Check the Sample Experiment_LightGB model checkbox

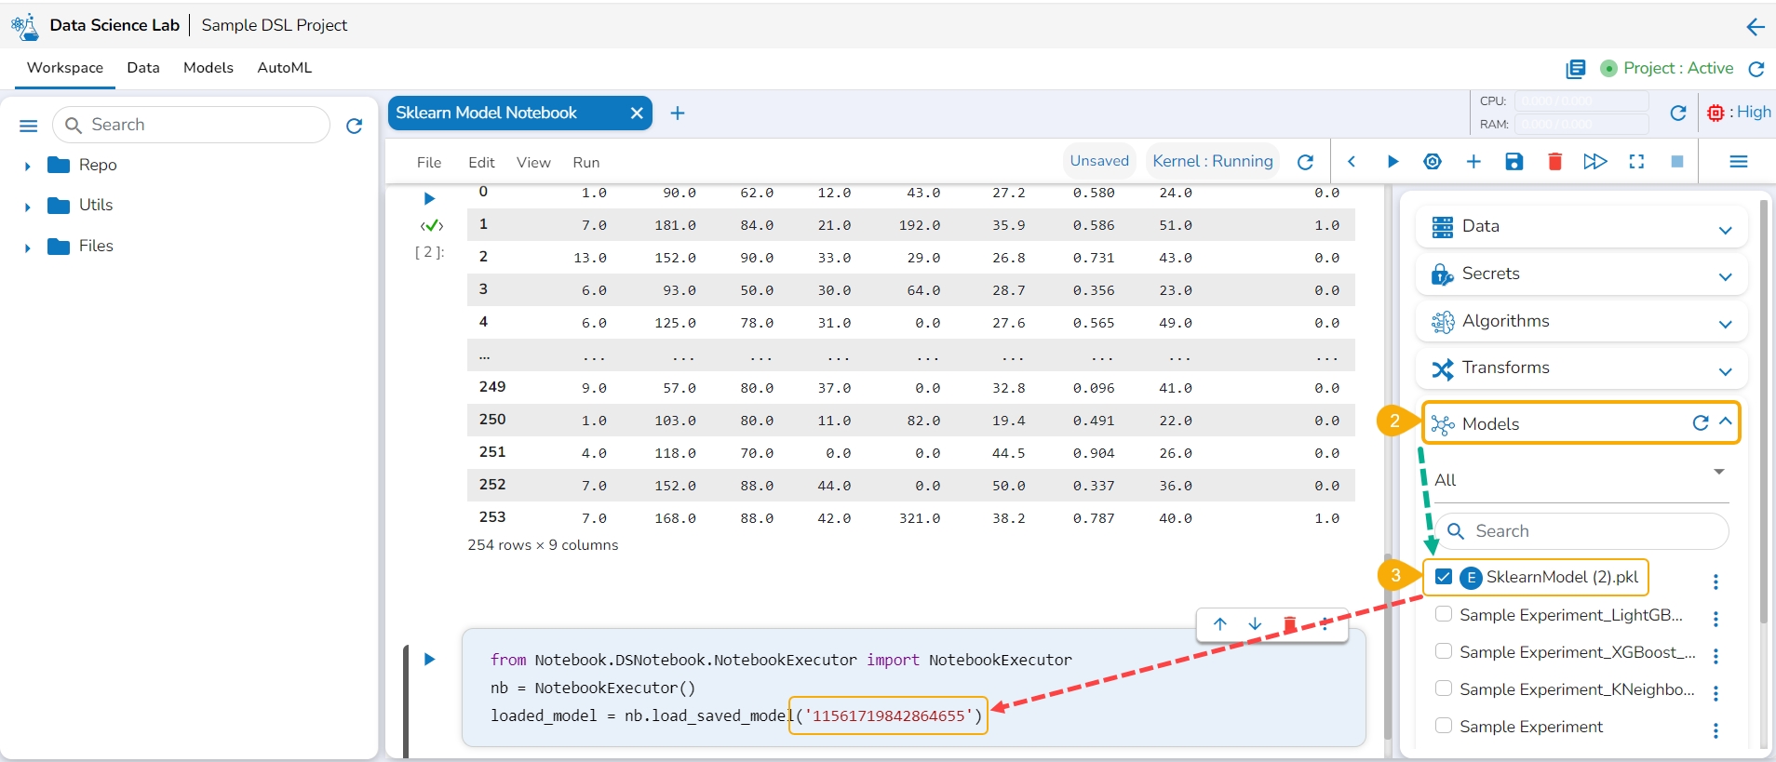tap(1443, 614)
